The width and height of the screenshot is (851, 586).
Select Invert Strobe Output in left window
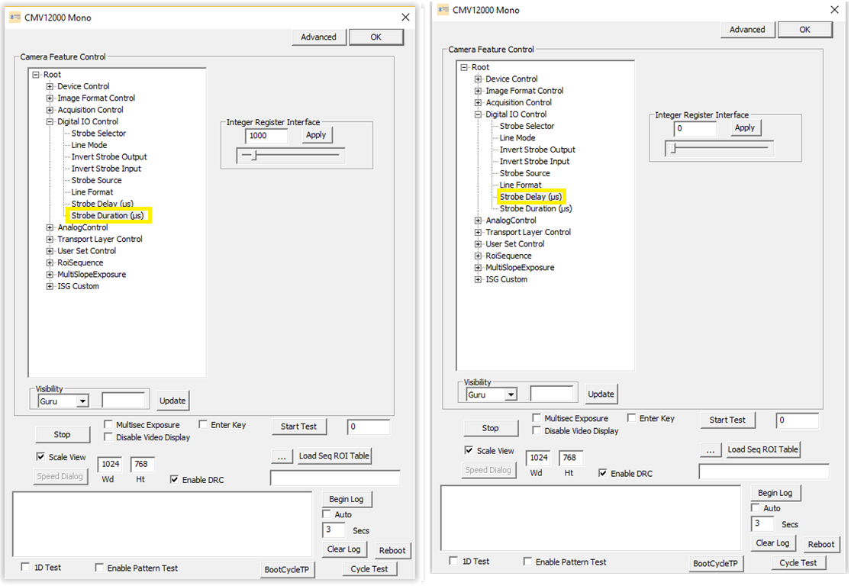pyautogui.click(x=109, y=157)
